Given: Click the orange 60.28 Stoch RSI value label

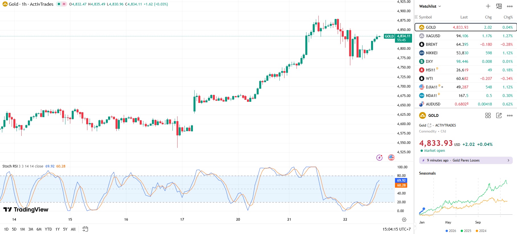Looking at the screenshot, I should 401,185.
